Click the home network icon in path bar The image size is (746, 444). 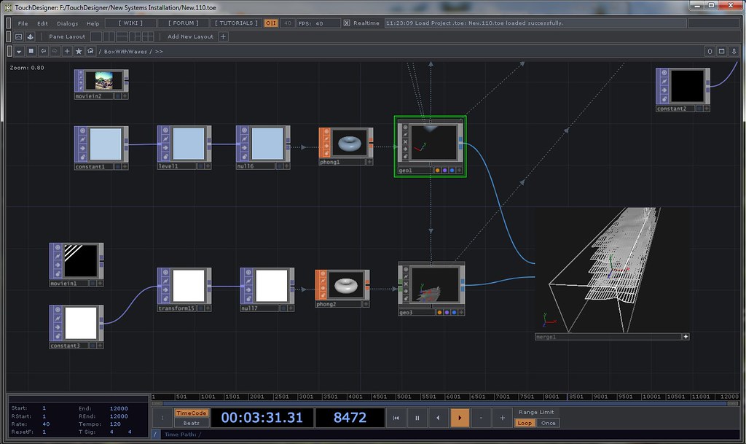(90, 52)
